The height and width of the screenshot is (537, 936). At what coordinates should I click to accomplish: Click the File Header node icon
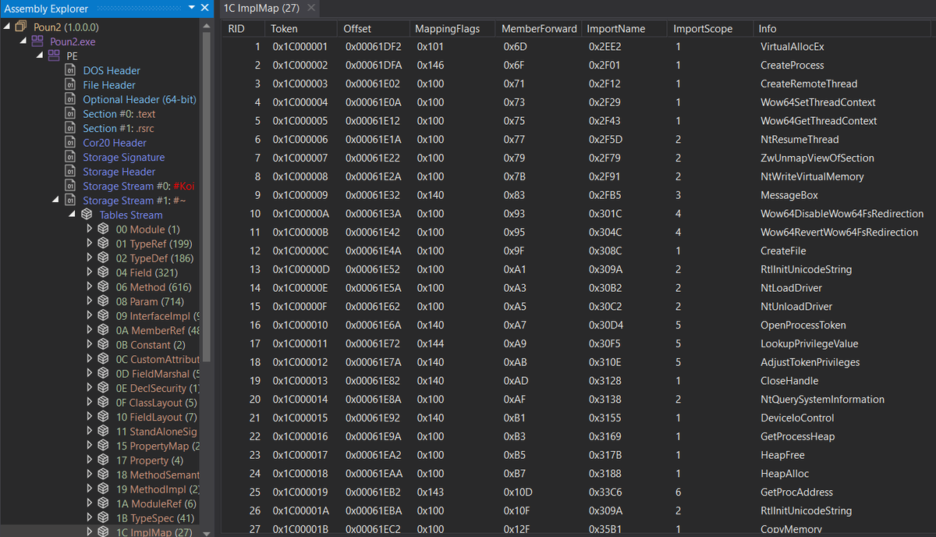pos(70,85)
